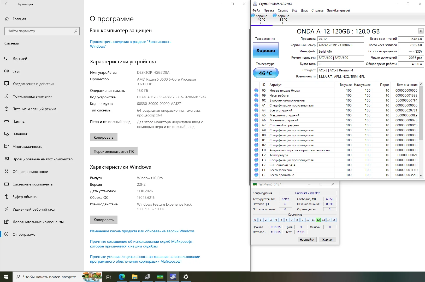Click SMART attribute list scrollbar down arrow
Viewport: 425px width, 282px height.
click(421, 176)
